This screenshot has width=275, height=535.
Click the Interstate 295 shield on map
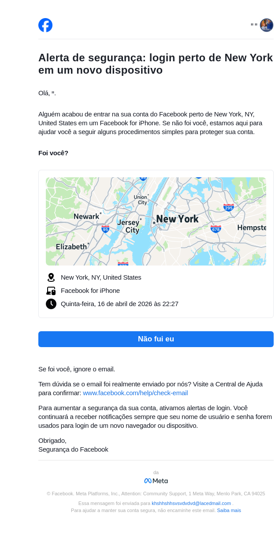point(228,208)
